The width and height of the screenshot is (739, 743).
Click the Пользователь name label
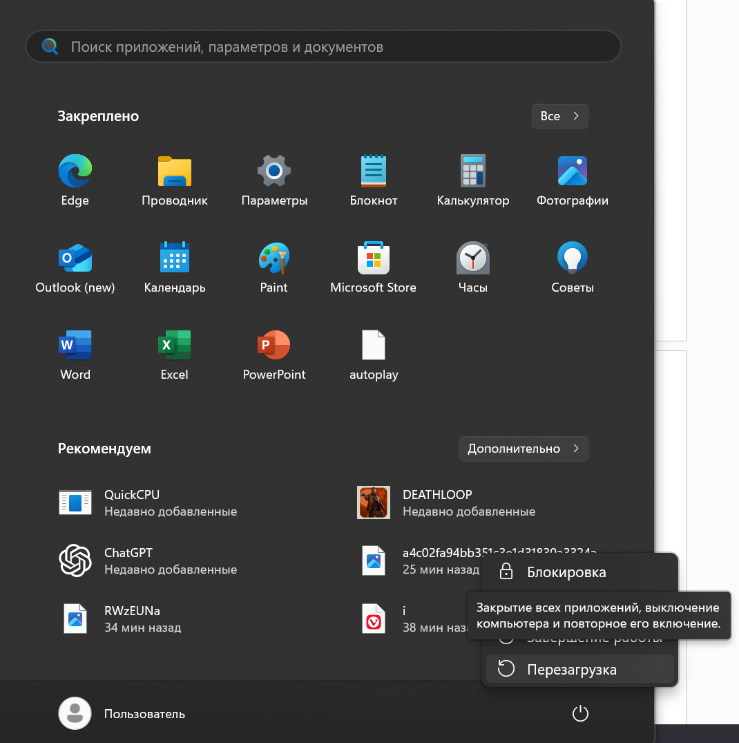coord(144,713)
